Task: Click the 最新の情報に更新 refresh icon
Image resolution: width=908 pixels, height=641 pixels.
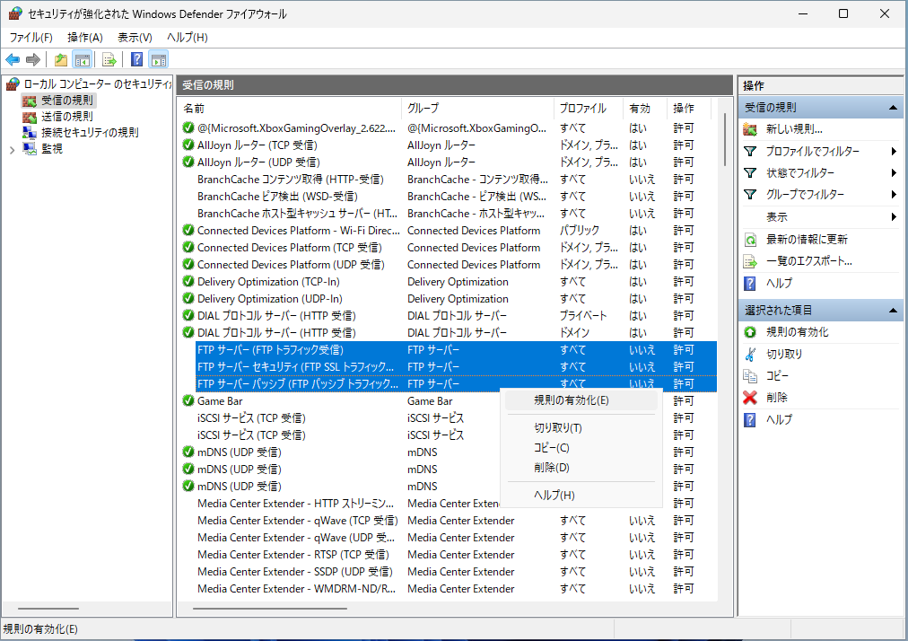Action: point(750,240)
